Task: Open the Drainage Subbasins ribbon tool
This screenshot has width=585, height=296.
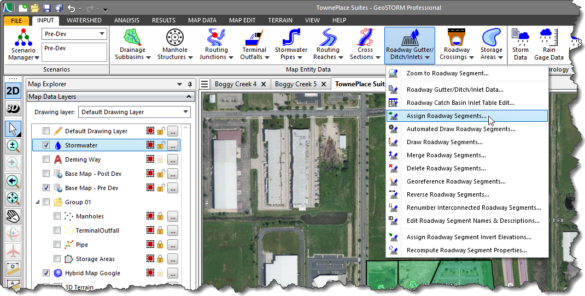Action: tap(132, 45)
